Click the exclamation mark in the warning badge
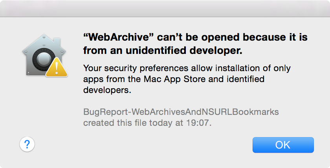 click(x=57, y=68)
